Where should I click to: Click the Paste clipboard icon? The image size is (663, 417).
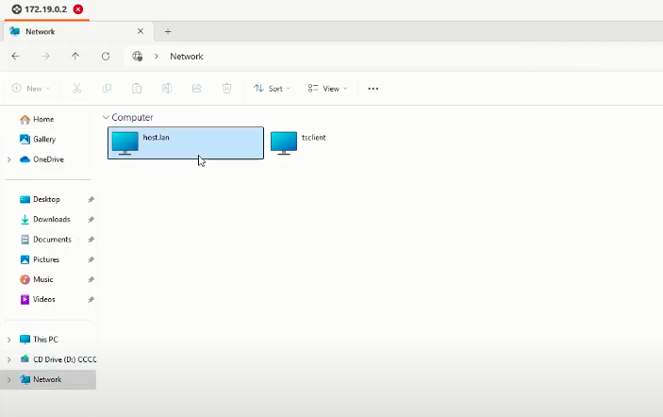[137, 89]
